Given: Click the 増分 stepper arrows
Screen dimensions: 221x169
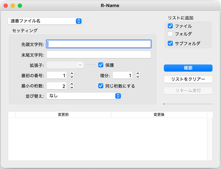Looking at the screenshot, I should click(138, 75).
